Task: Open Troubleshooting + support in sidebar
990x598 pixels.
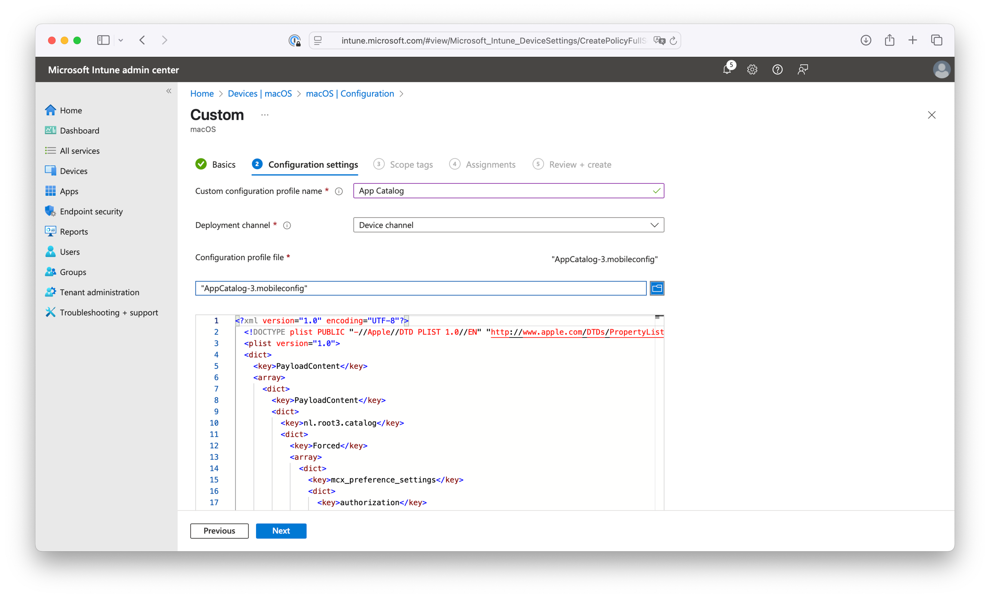Action: click(109, 312)
